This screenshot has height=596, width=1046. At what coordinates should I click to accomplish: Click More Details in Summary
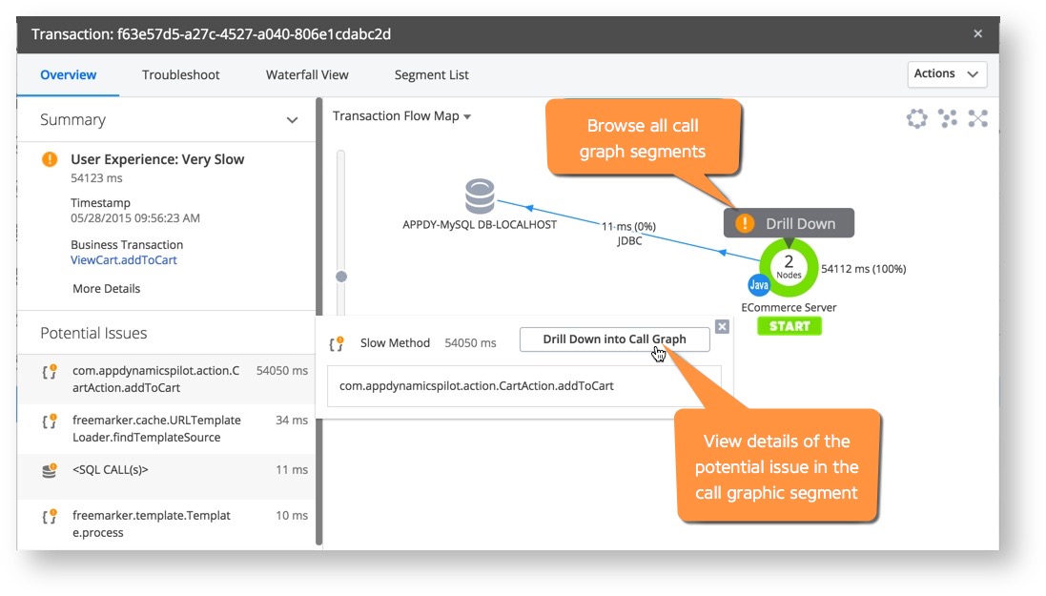click(x=107, y=288)
